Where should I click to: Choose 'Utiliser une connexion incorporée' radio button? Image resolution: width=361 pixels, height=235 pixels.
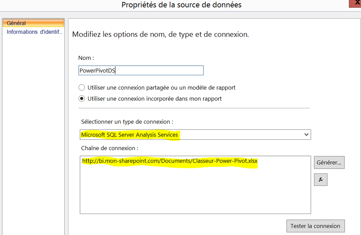[x=82, y=99]
